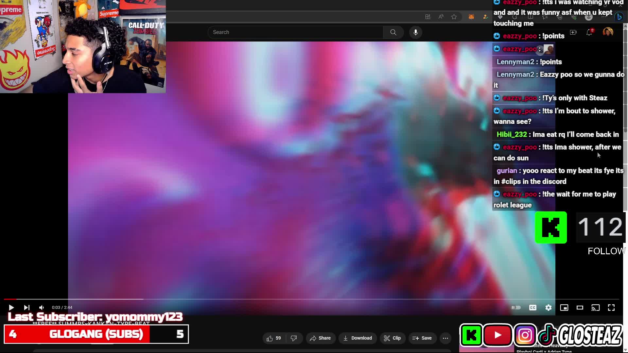Image resolution: width=628 pixels, height=353 pixels.
Task: Open the video settings gear menu
Action: click(549, 308)
